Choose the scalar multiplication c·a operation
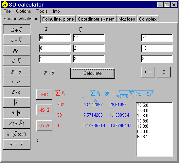This screenshot has height=163, width=179. 17,82
